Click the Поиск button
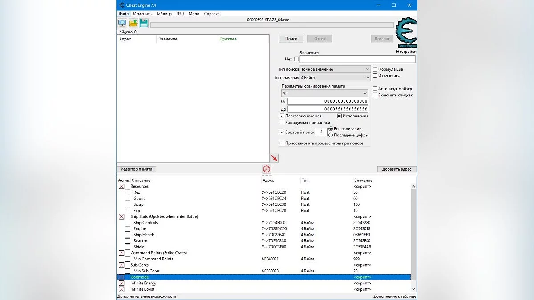 pyautogui.click(x=291, y=38)
